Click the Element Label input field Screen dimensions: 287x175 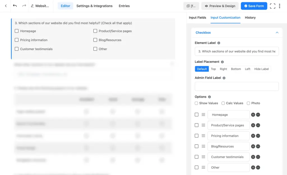tap(237, 51)
